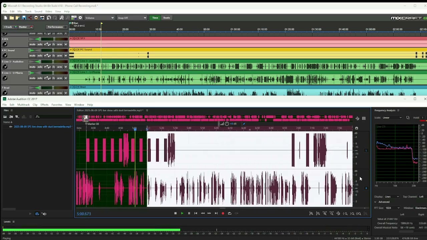This screenshot has height=240, width=427.
Task: Click the green Play button in Audition
Action: pos(182,213)
